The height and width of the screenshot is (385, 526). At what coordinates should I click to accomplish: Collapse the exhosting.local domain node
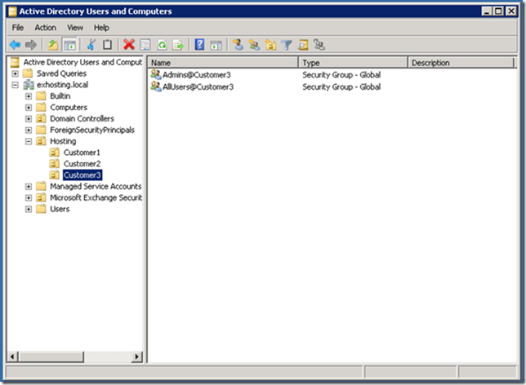pyautogui.click(x=15, y=85)
